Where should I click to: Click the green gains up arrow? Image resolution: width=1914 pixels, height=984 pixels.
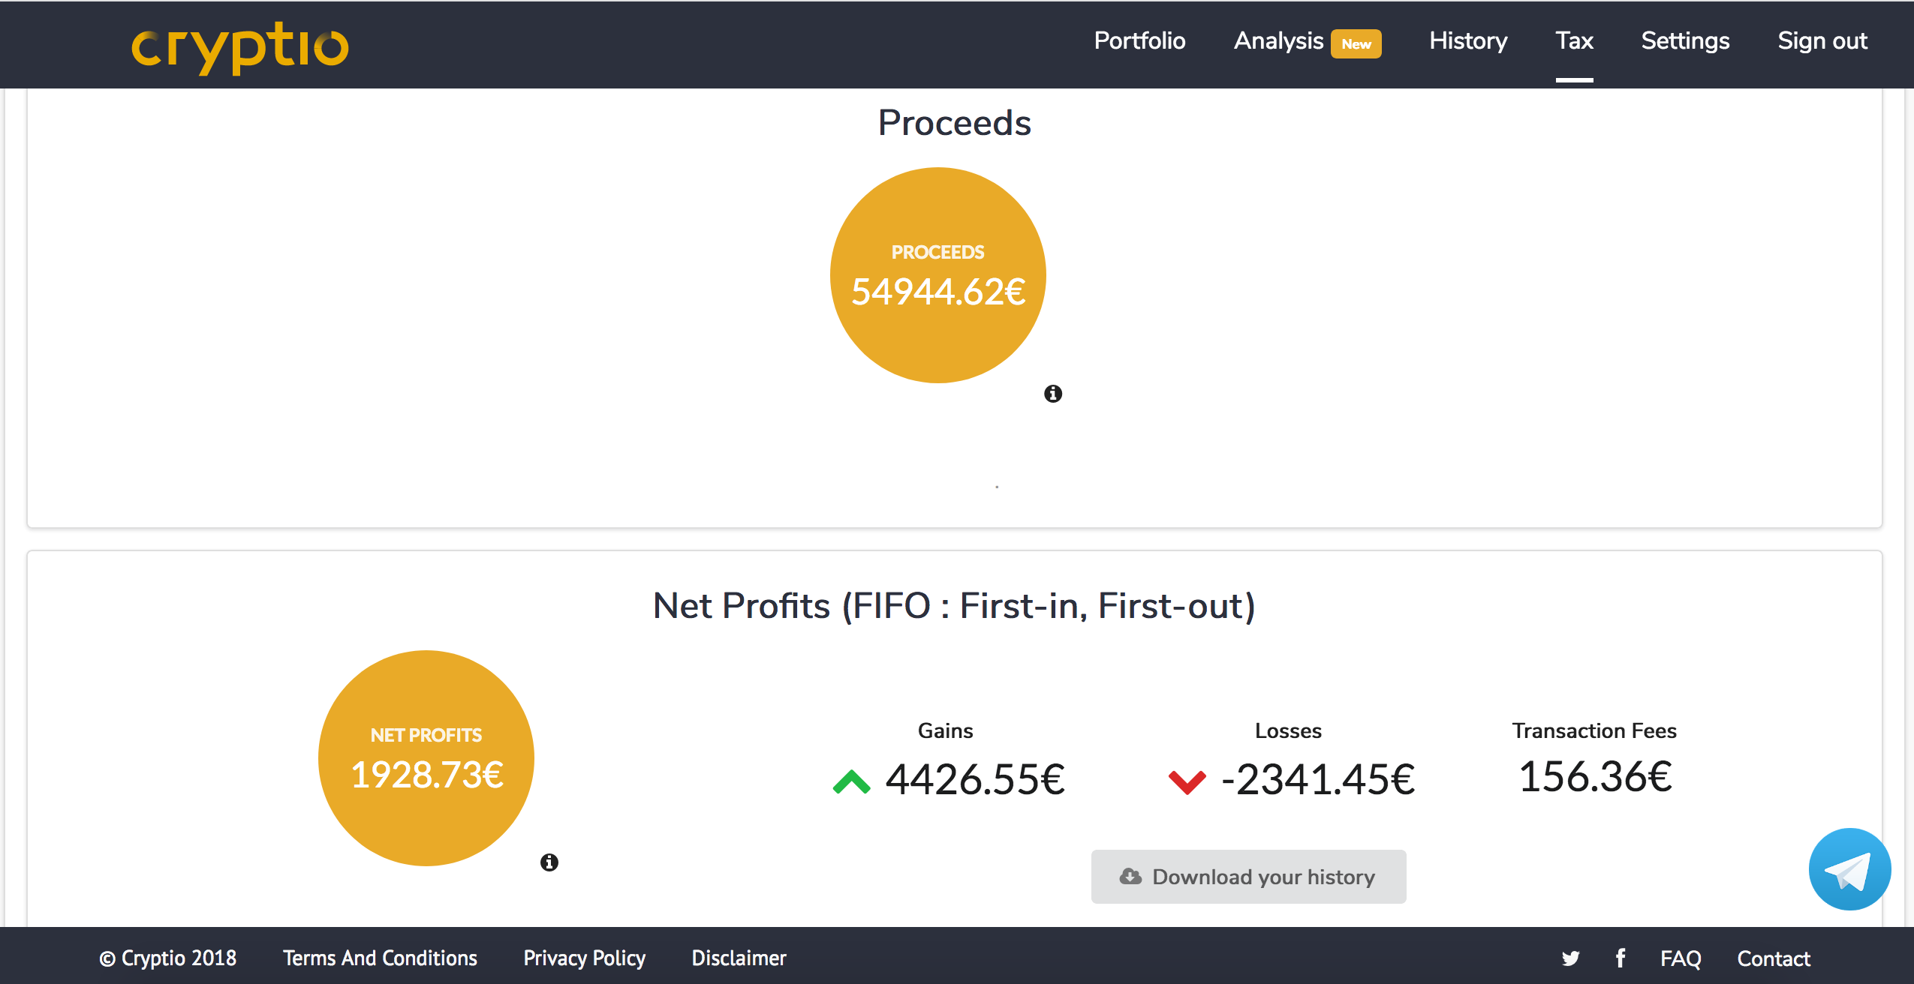pos(851,781)
